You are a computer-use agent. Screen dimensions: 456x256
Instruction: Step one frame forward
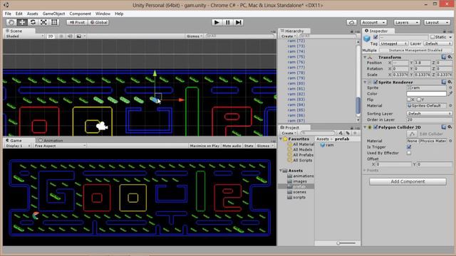(239, 22)
